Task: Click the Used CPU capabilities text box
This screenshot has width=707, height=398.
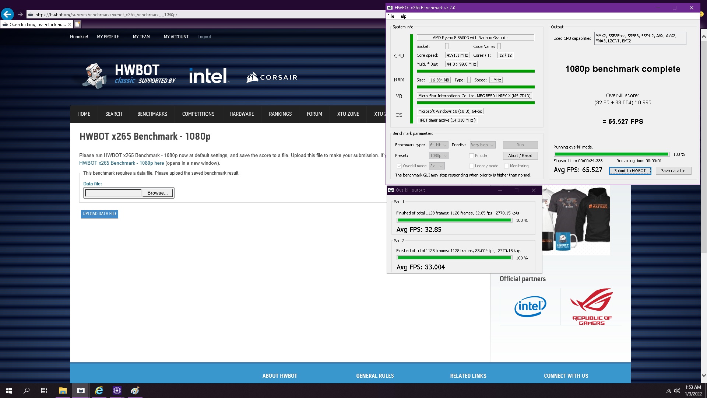Action: (640, 38)
